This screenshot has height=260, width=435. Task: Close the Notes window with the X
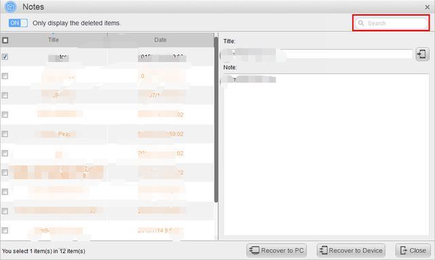pyautogui.click(x=428, y=7)
